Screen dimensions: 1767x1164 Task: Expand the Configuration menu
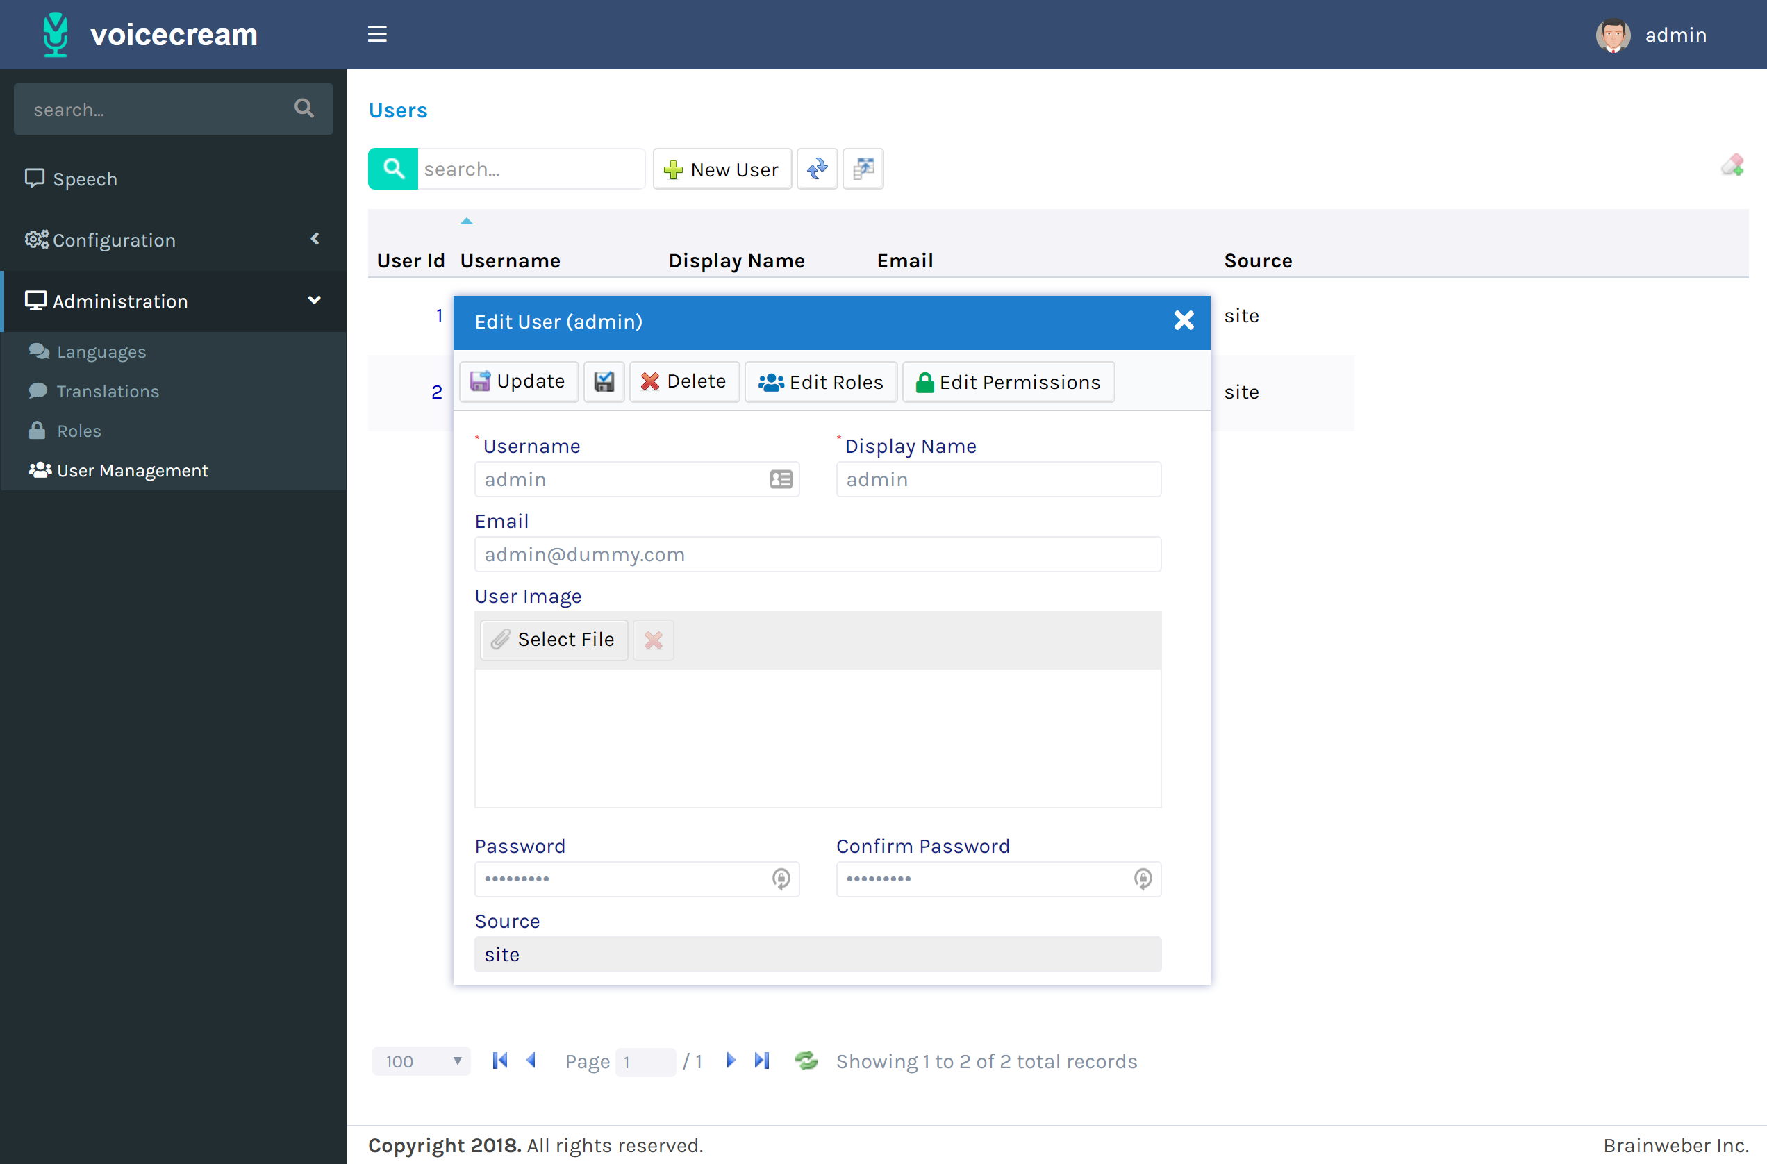pos(174,240)
